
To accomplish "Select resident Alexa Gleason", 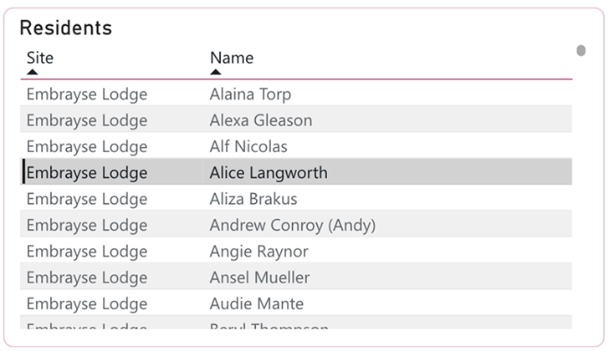I will pyautogui.click(x=260, y=120).
